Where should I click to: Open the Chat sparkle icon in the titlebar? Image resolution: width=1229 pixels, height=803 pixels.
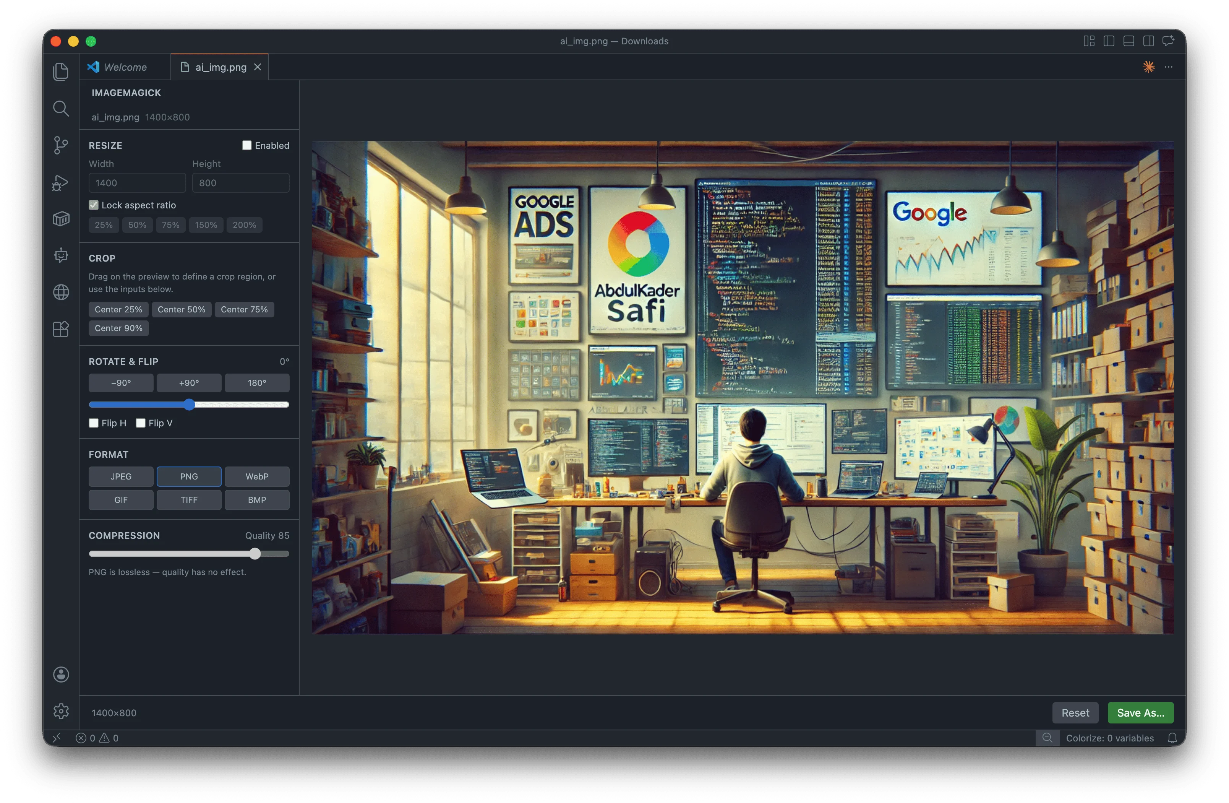point(1148,67)
